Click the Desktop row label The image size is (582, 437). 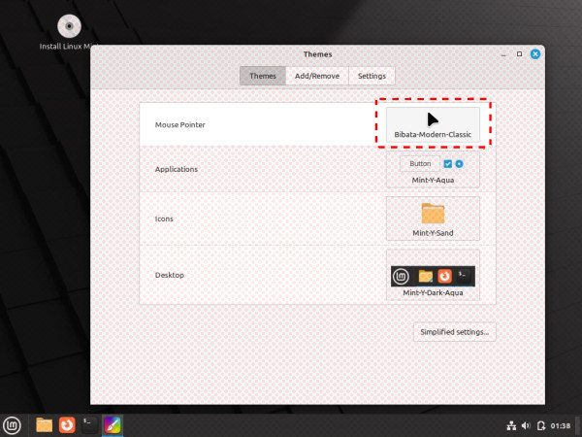(x=170, y=275)
